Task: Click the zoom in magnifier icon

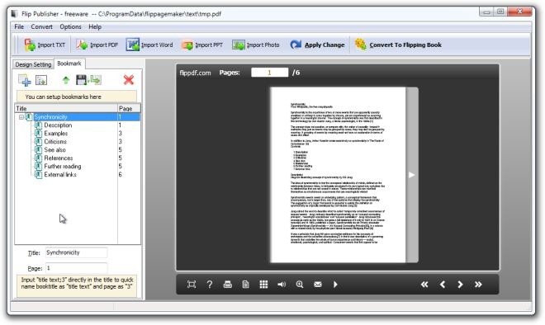Action: pos(300,285)
